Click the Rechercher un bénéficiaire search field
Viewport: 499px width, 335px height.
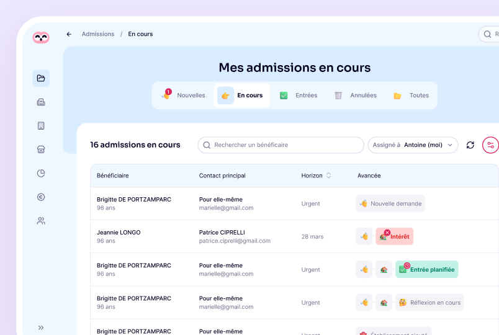(281, 145)
